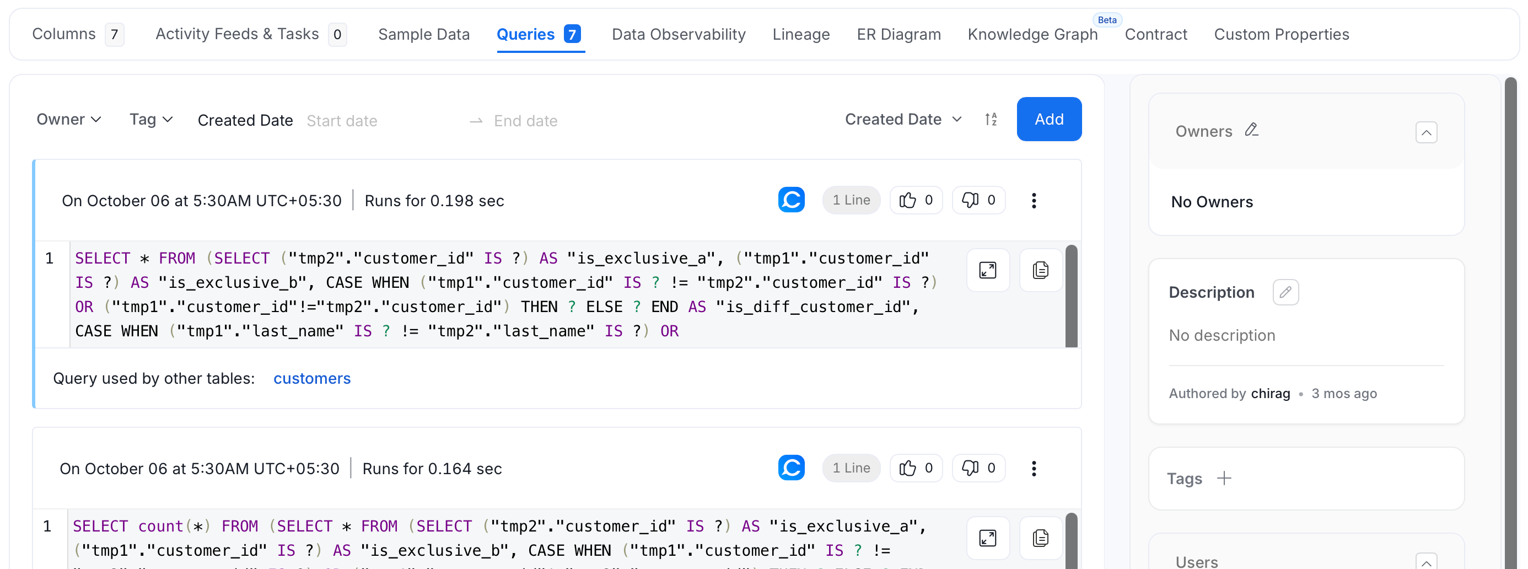Add a tag with the plus icon
1528x569 pixels.
1224,478
